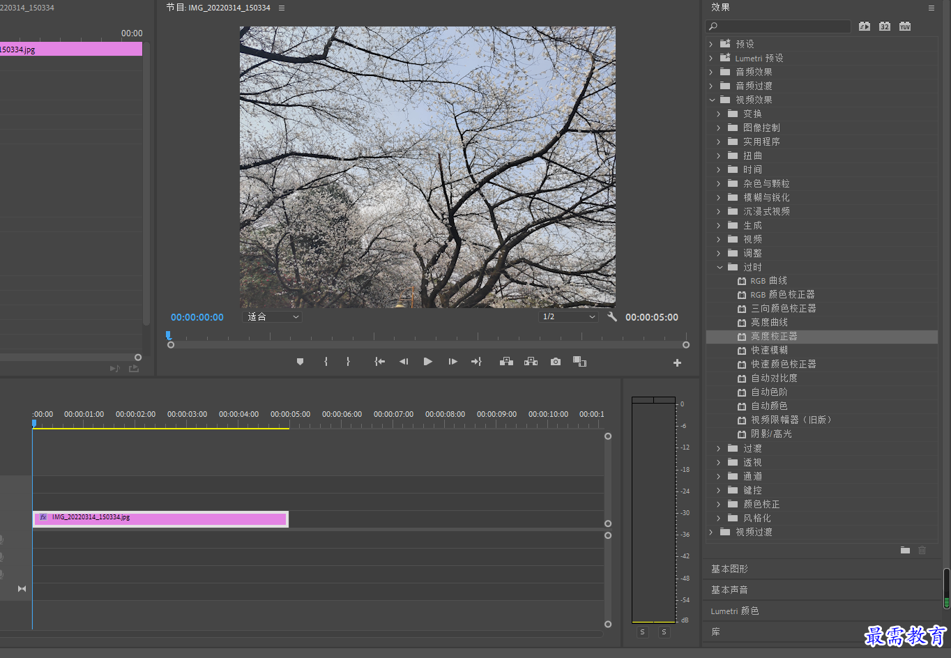
Task: Open the 基本声音 panel tab
Action: (x=729, y=590)
